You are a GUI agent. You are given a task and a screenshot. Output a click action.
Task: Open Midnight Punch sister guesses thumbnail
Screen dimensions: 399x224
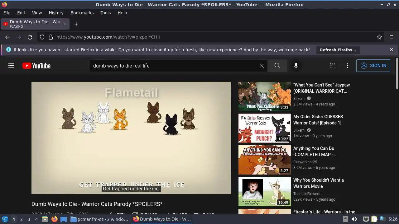tap(265, 128)
